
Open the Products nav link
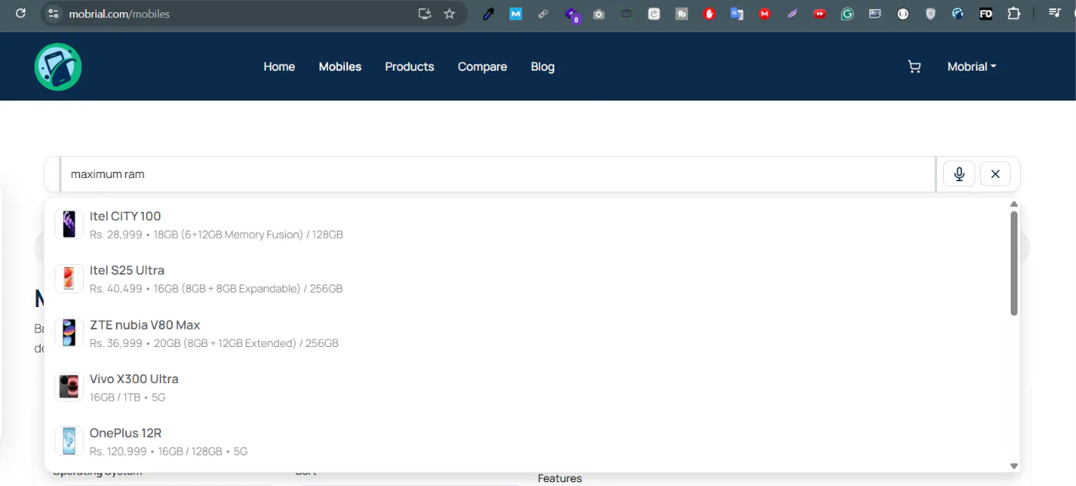pos(409,67)
